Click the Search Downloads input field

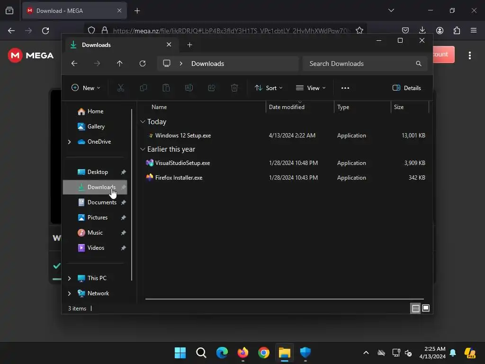365,64
